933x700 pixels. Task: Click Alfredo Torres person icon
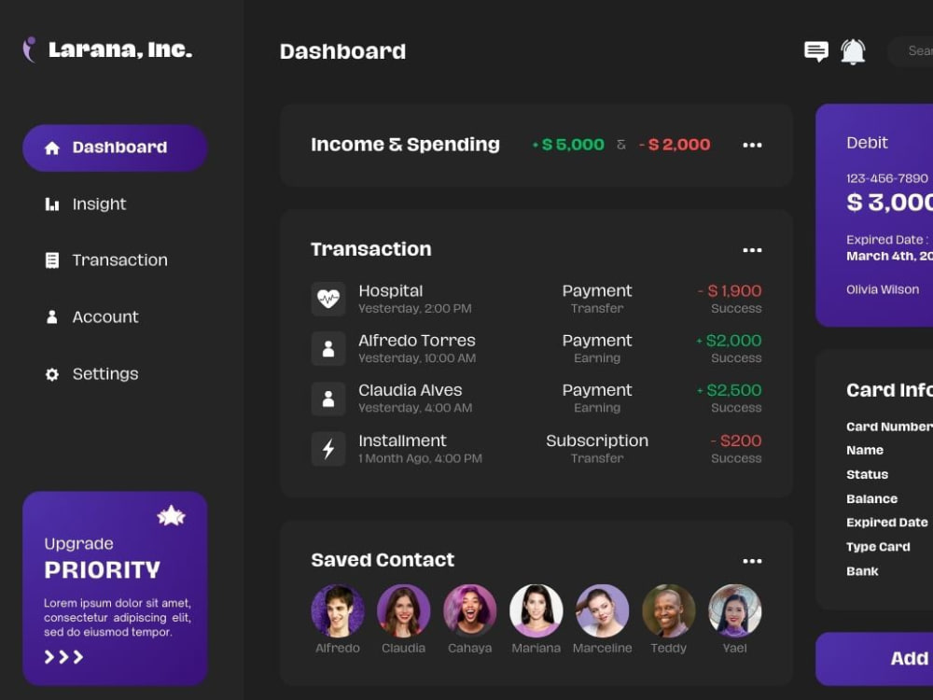pos(327,348)
